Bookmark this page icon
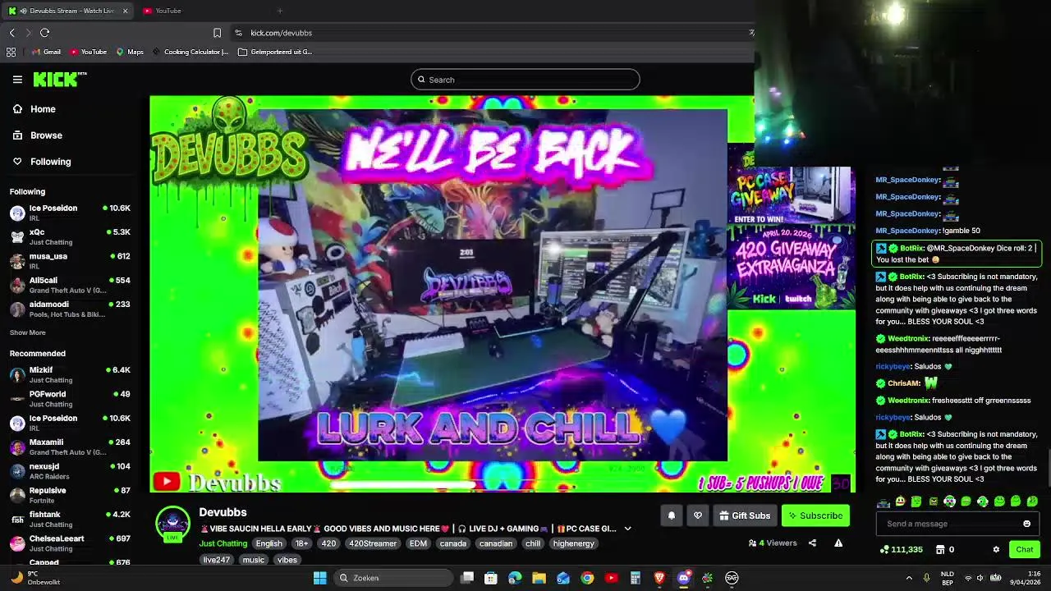The width and height of the screenshot is (1051, 591). pyautogui.click(x=217, y=33)
